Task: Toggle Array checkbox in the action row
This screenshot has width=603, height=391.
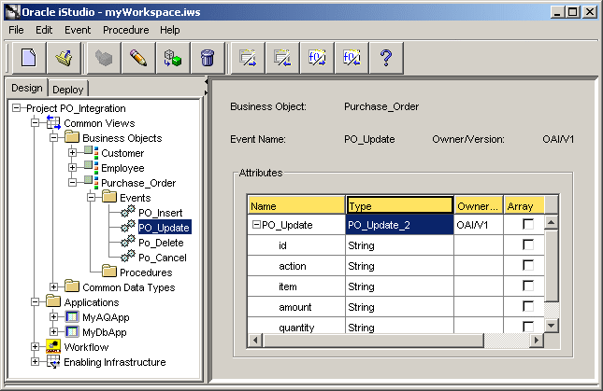Action: [x=528, y=265]
